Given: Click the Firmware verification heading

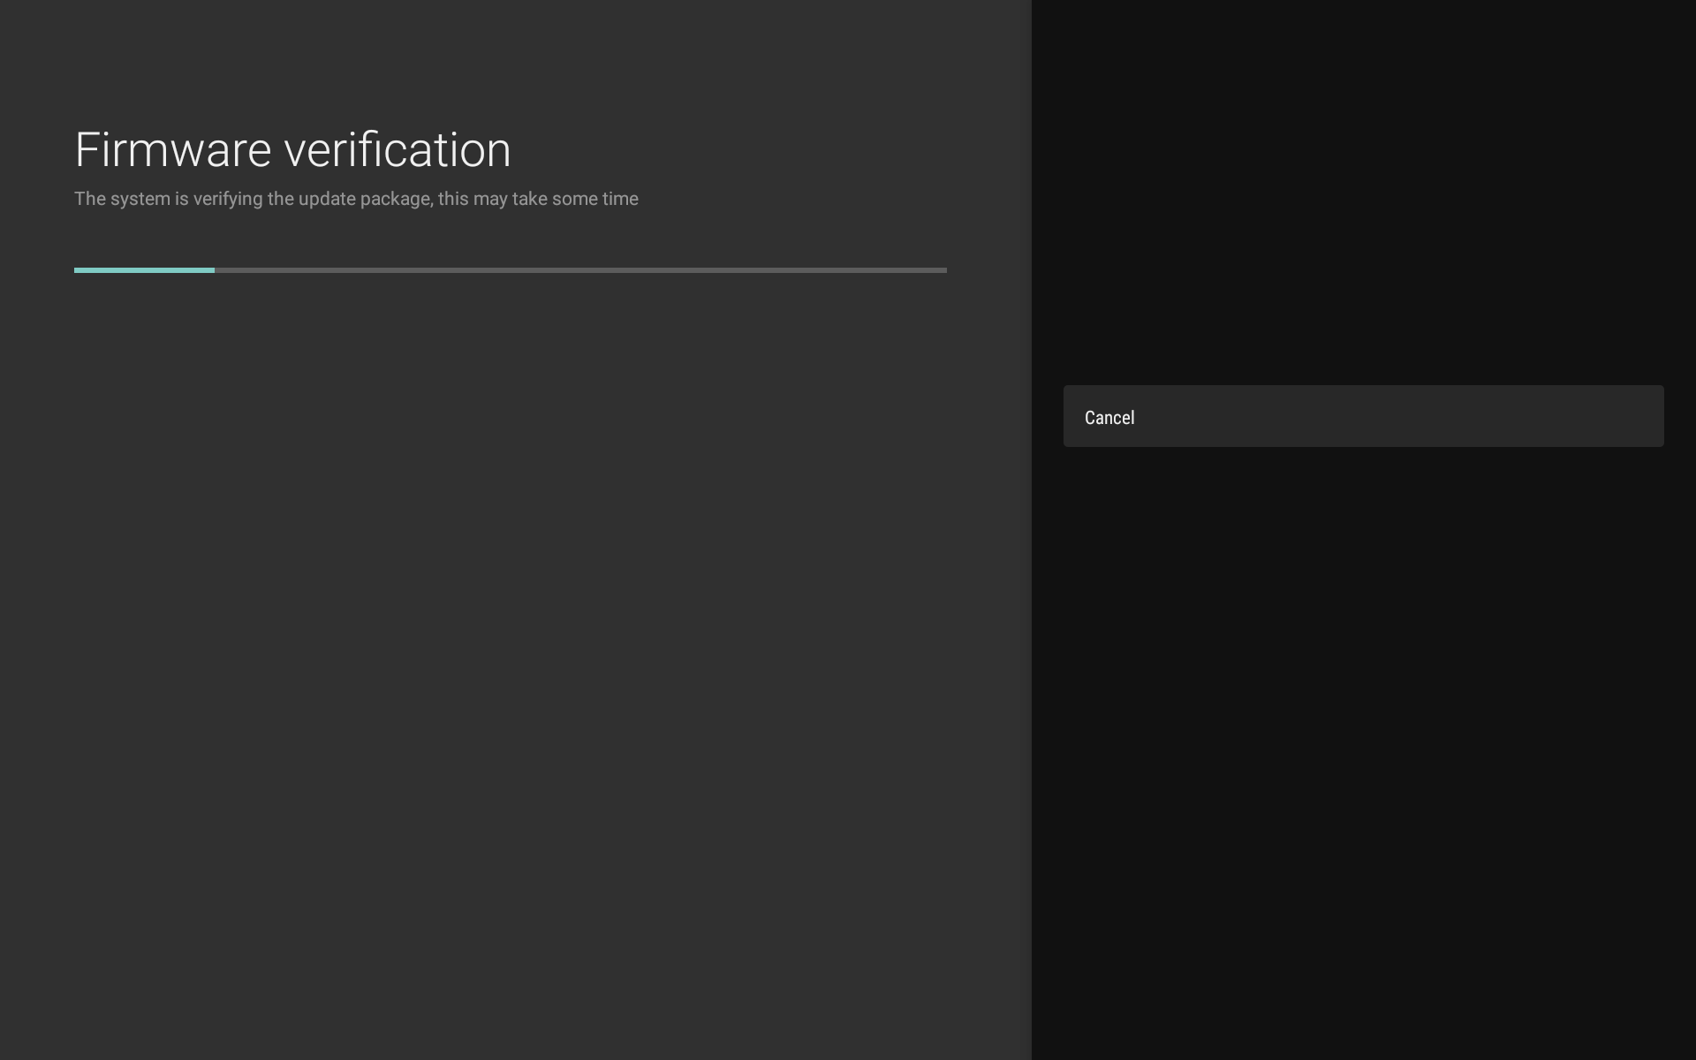Looking at the screenshot, I should 292,149.
